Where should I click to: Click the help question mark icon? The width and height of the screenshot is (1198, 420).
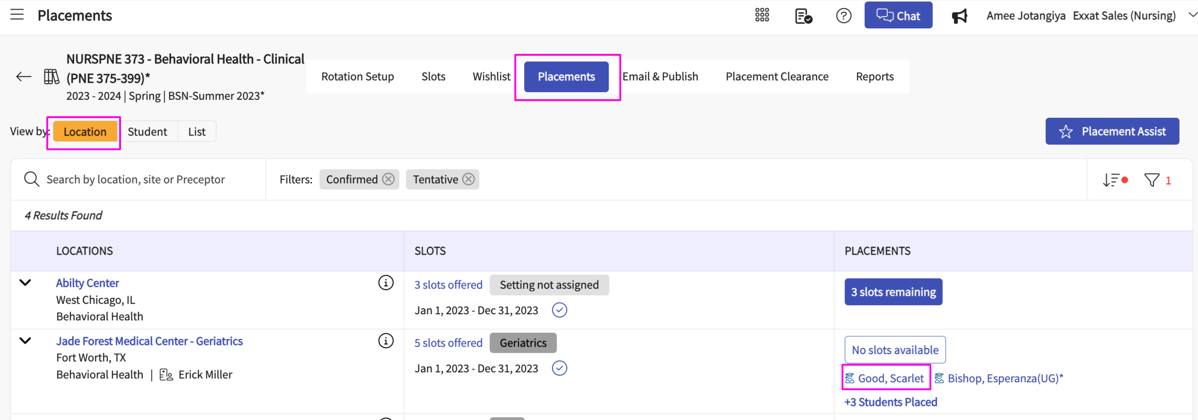click(843, 16)
